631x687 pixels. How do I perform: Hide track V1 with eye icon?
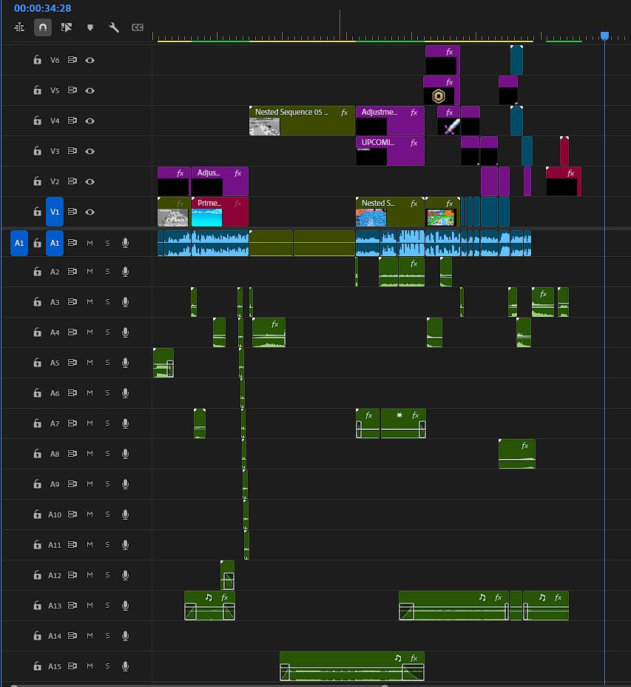coord(90,212)
